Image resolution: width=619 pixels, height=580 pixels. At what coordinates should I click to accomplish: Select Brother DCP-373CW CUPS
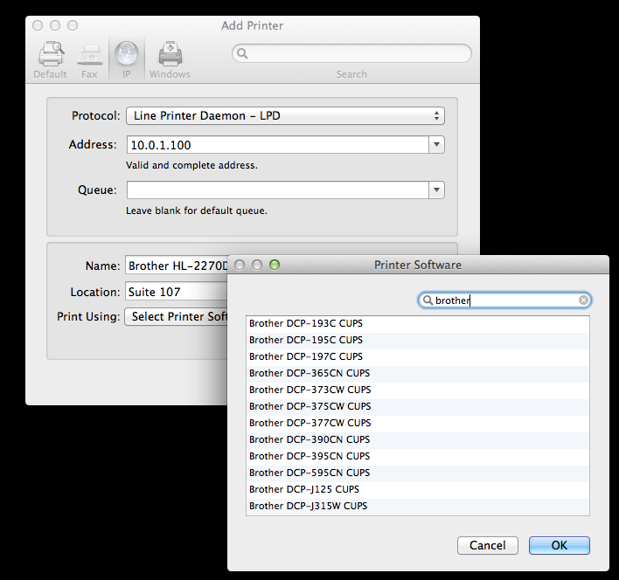pyautogui.click(x=418, y=390)
